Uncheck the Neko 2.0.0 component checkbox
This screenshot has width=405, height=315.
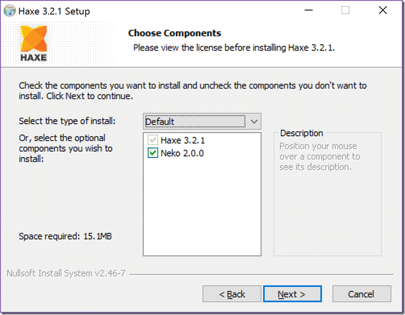[152, 153]
